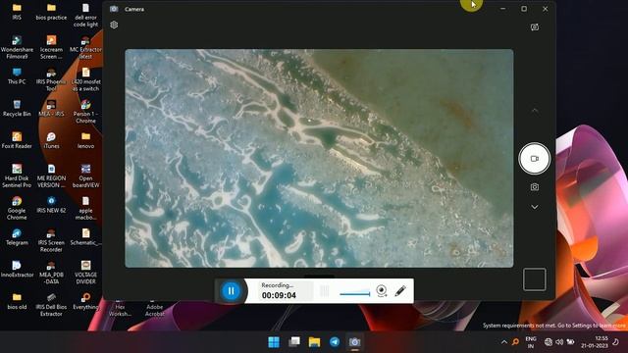Open network globe tray icon

(x=549, y=342)
